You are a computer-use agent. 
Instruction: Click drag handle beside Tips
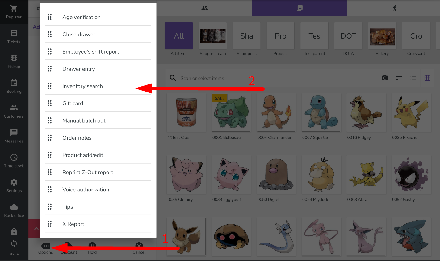[50, 207]
